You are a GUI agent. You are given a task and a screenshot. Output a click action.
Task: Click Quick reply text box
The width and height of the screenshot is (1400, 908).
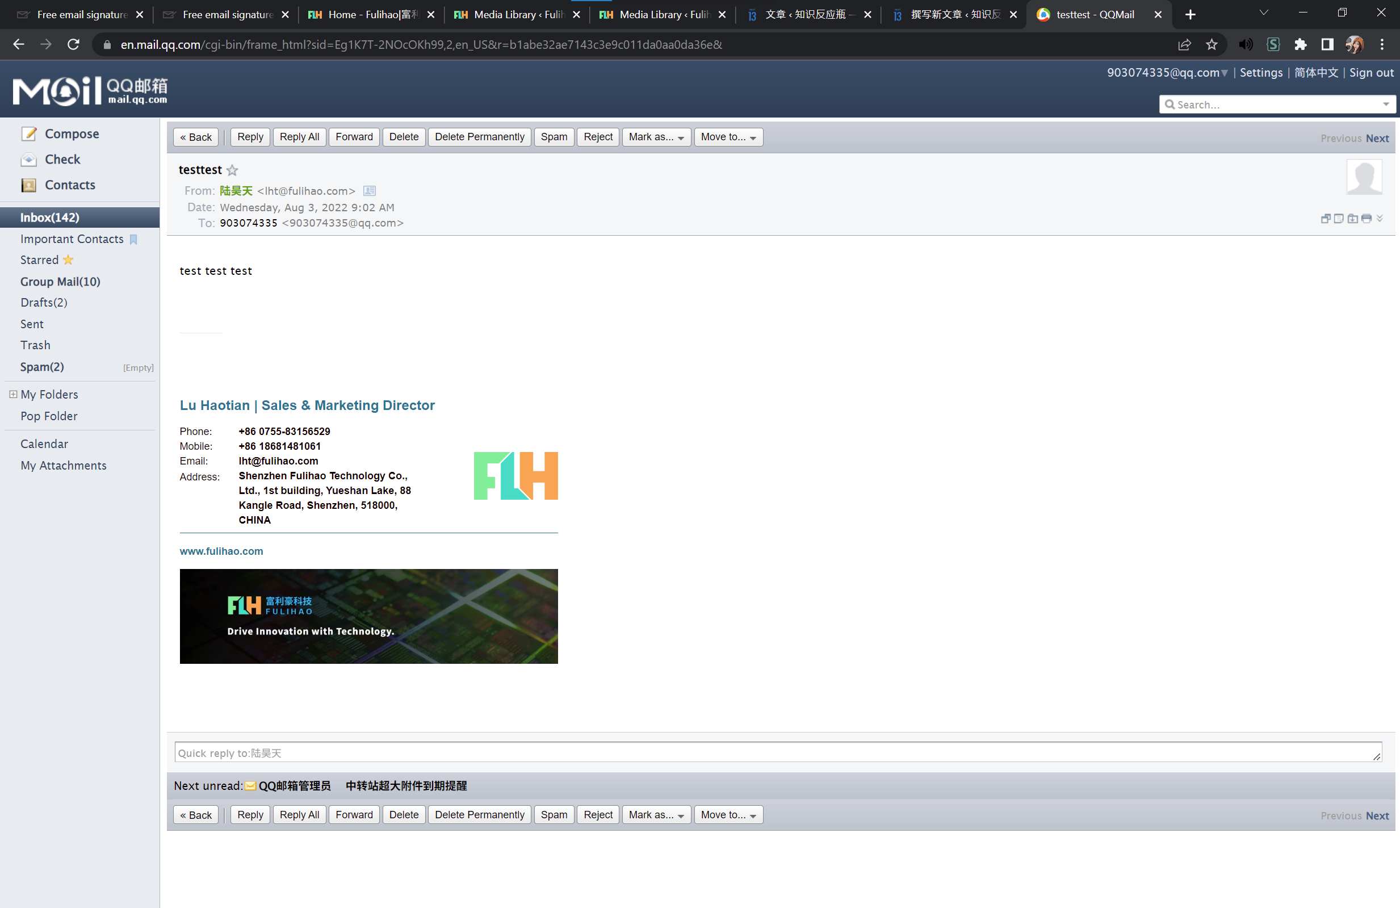778,752
